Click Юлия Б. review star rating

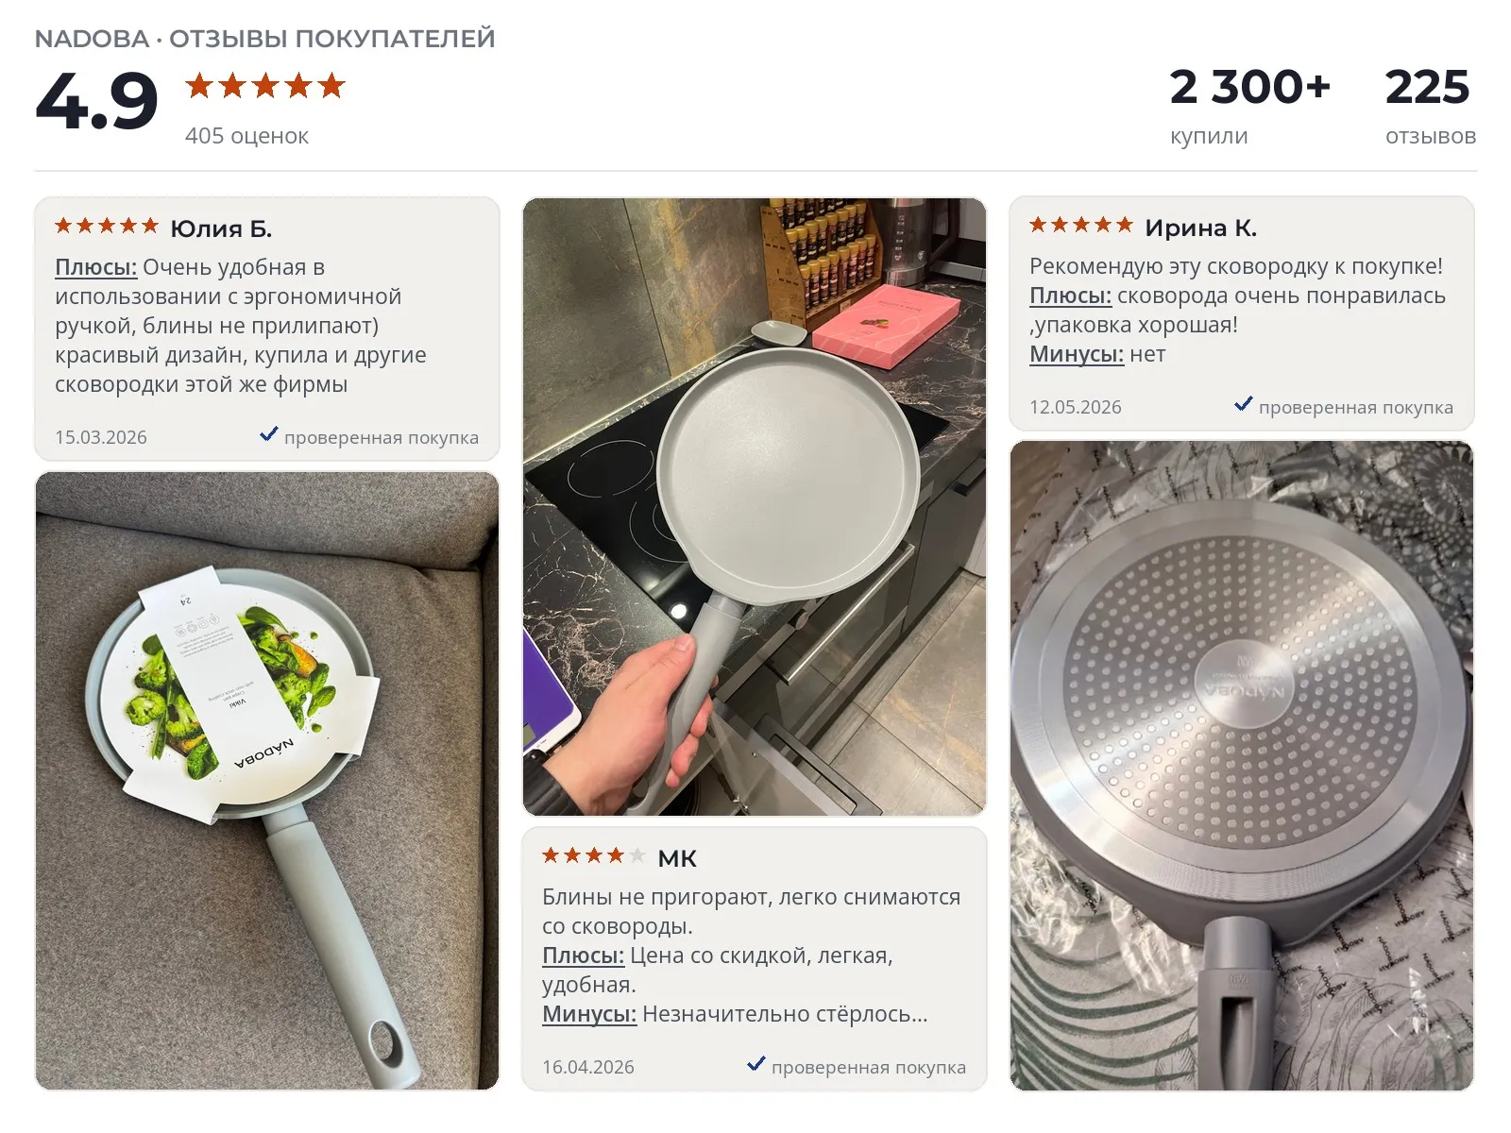107,226
